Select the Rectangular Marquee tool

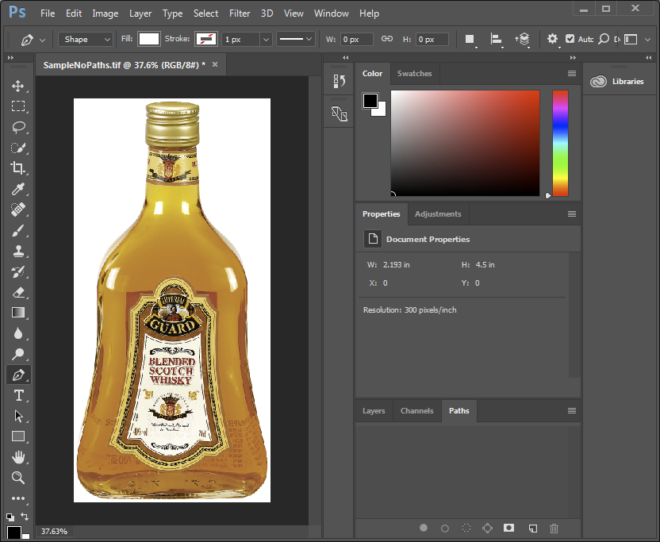click(x=17, y=106)
